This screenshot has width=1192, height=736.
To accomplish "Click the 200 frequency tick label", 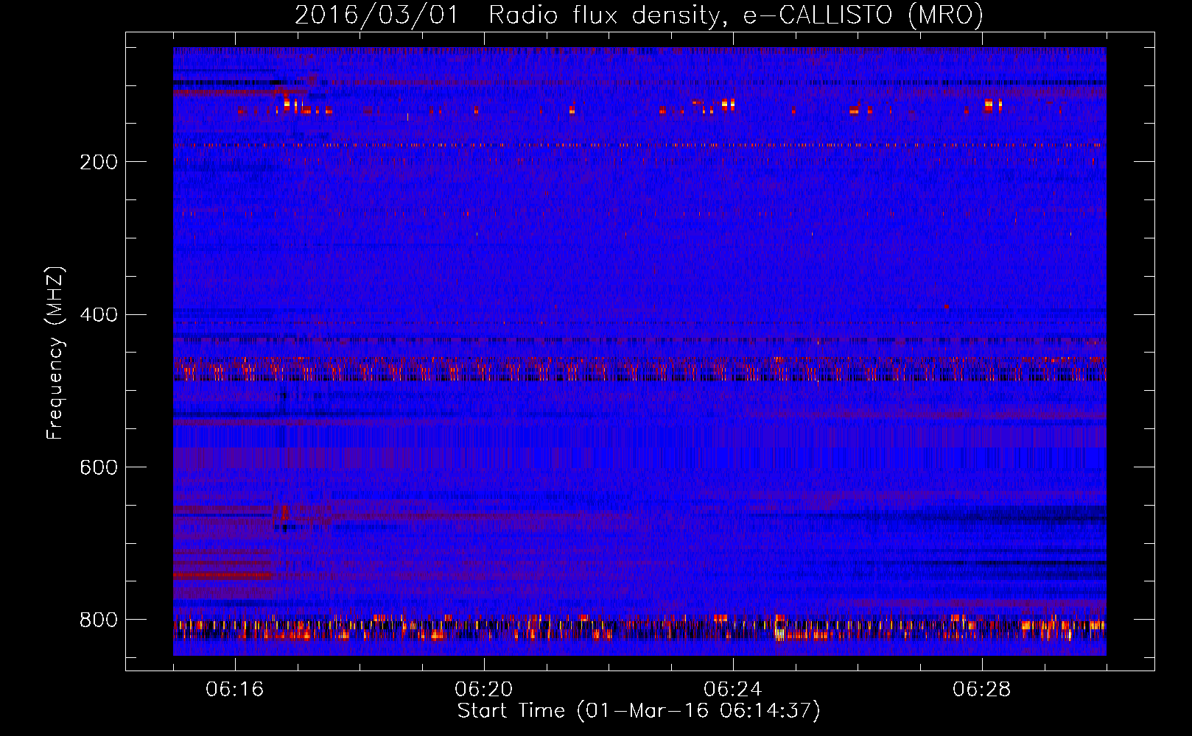I will click(99, 162).
